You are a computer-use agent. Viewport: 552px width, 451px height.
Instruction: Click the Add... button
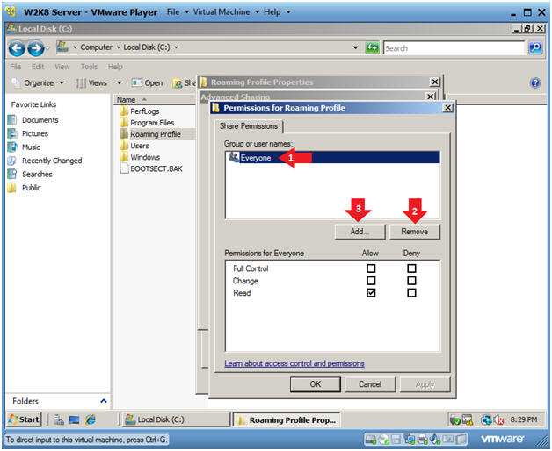click(360, 232)
